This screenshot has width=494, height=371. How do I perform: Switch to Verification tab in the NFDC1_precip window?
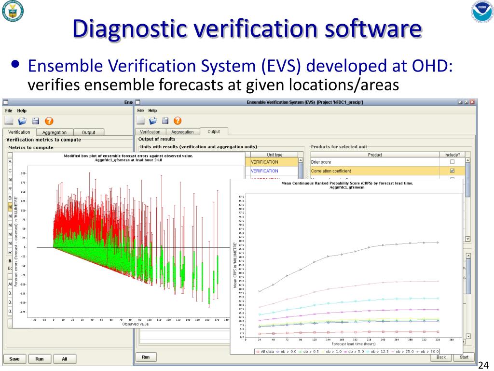pos(151,132)
